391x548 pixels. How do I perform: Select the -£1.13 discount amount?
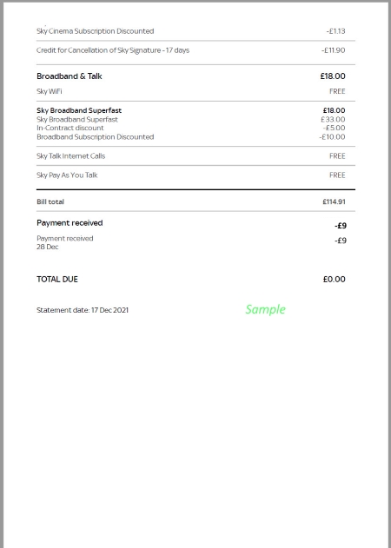tap(335, 31)
